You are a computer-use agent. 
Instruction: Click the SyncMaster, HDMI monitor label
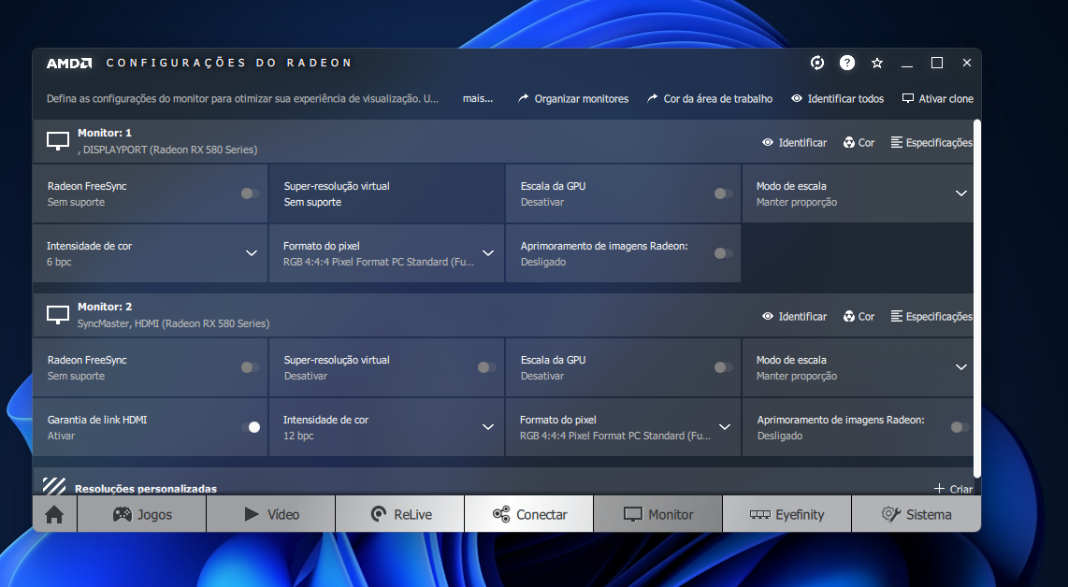pyautogui.click(x=173, y=323)
